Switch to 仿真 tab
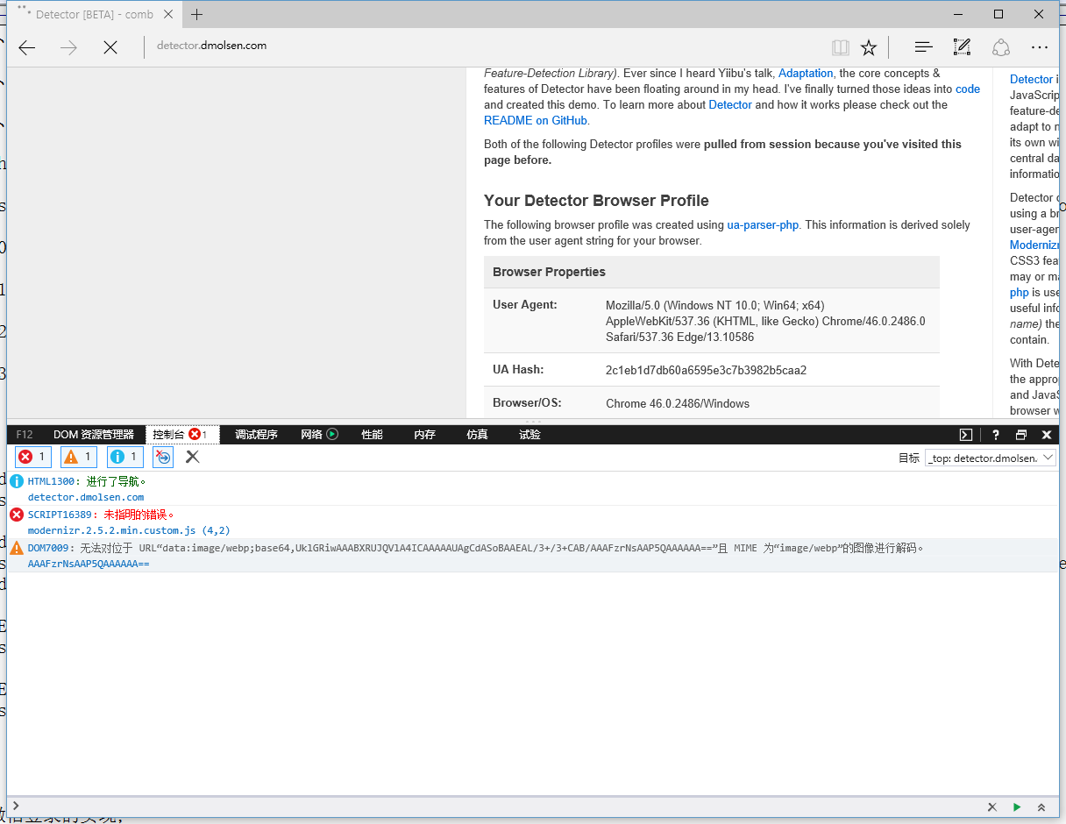1066x824 pixels. (477, 435)
